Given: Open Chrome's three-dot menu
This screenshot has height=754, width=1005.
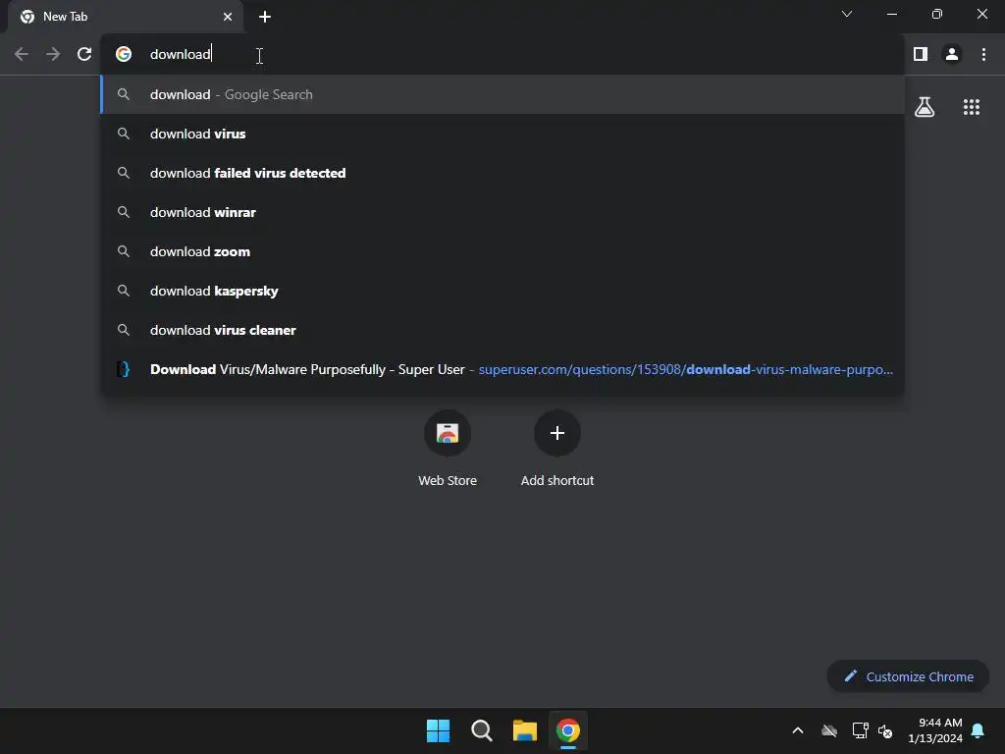Looking at the screenshot, I should (x=983, y=55).
